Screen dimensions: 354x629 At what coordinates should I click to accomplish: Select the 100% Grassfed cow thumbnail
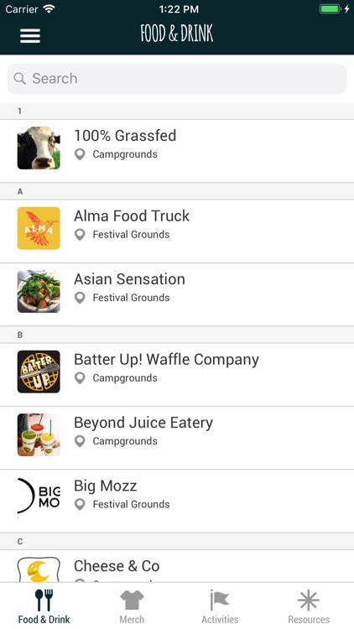39,148
